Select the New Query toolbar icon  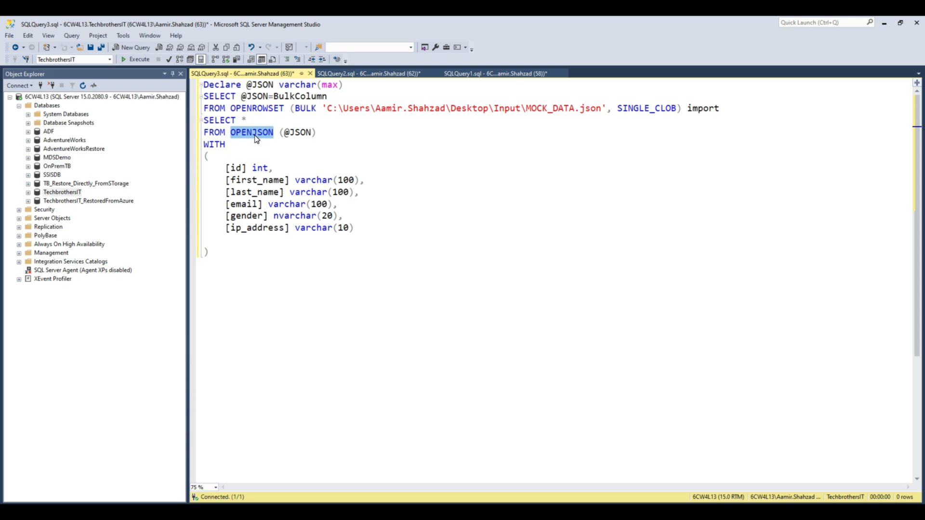(131, 47)
